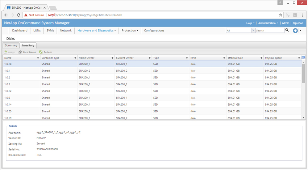
Task: Click the Chrome user profile icon
Action: point(280,3)
